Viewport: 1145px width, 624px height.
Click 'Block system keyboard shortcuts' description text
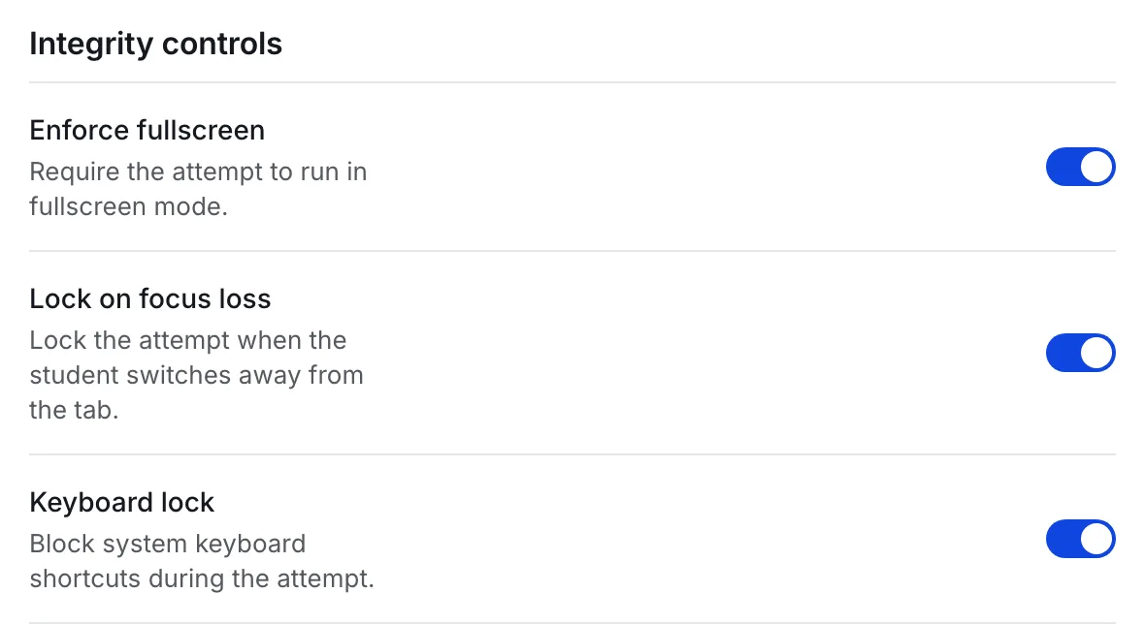click(x=202, y=561)
